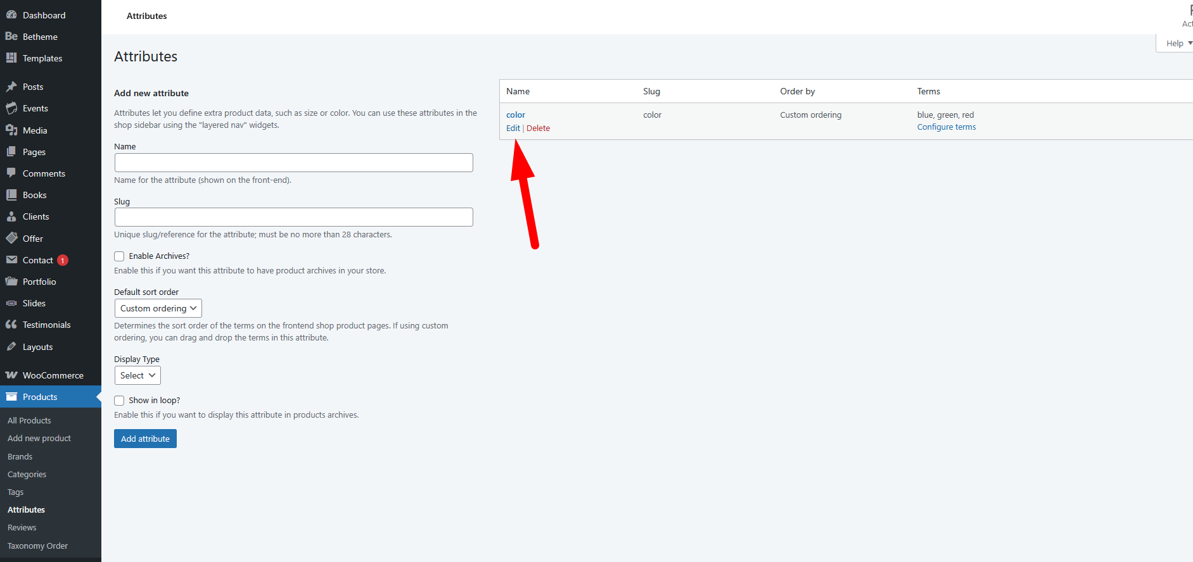Enable the Archives checkbox
Viewport: 1193px width, 562px height.
click(119, 256)
